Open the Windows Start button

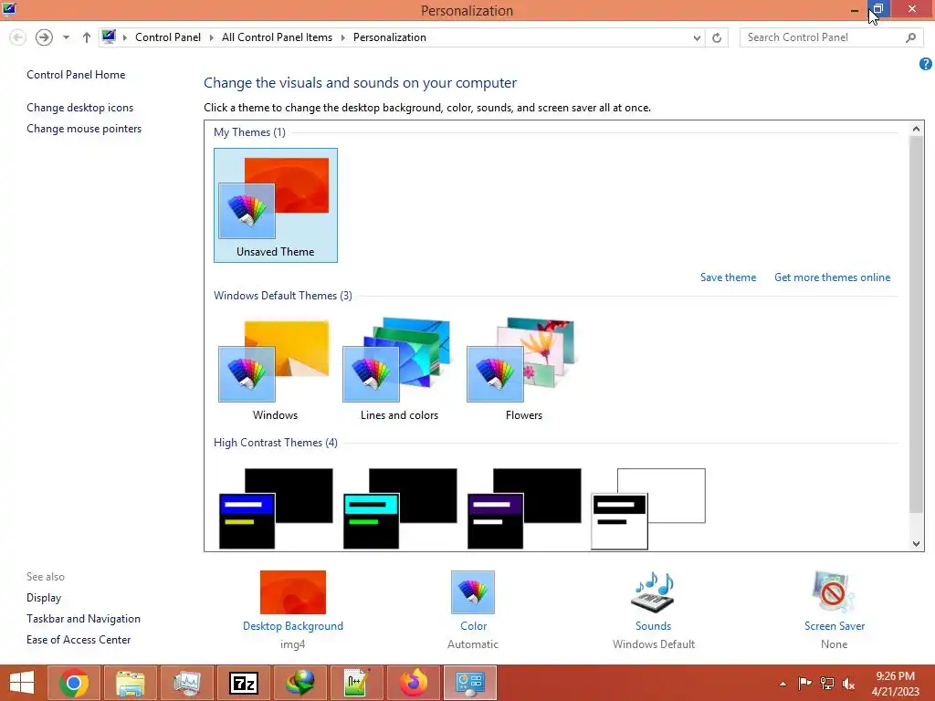(22, 683)
